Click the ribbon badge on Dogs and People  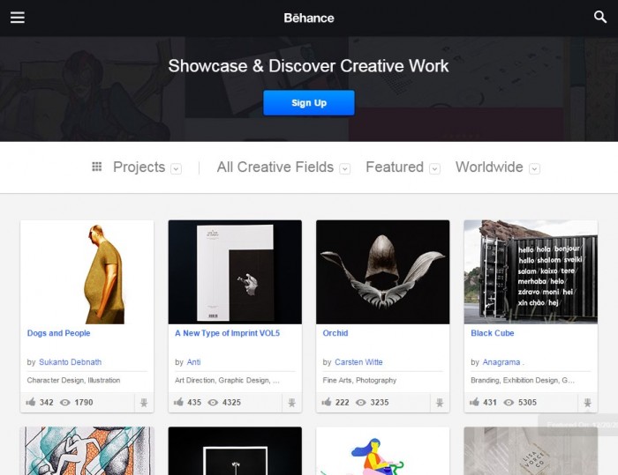click(141, 403)
